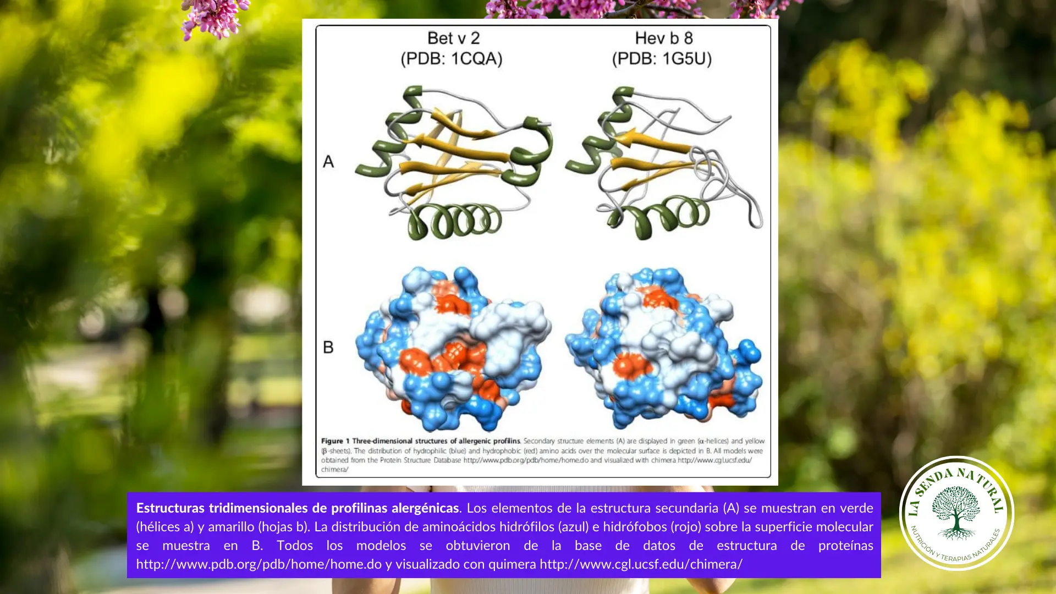Click the PDB: 1G5U label
Screen dimensions: 1056x594
pyautogui.click(x=662, y=59)
